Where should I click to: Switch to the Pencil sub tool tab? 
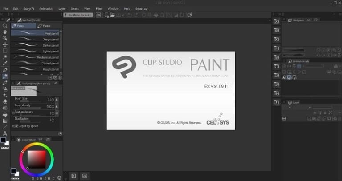tap(24, 26)
